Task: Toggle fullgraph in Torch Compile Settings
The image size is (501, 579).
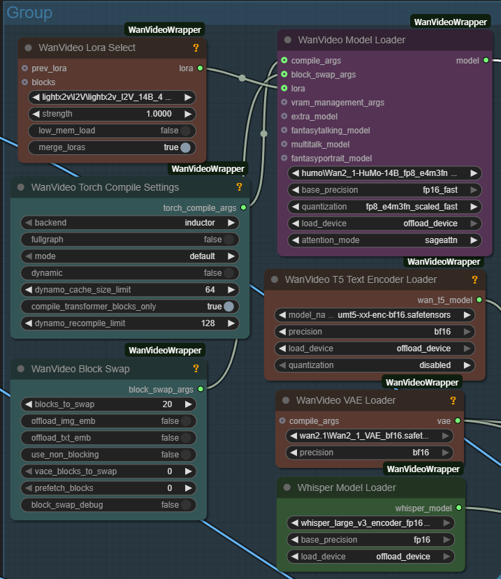Action: pos(130,240)
